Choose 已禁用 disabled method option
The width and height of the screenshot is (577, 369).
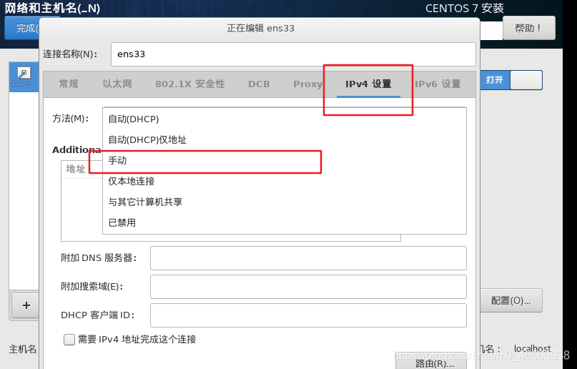[x=122, y=222]
